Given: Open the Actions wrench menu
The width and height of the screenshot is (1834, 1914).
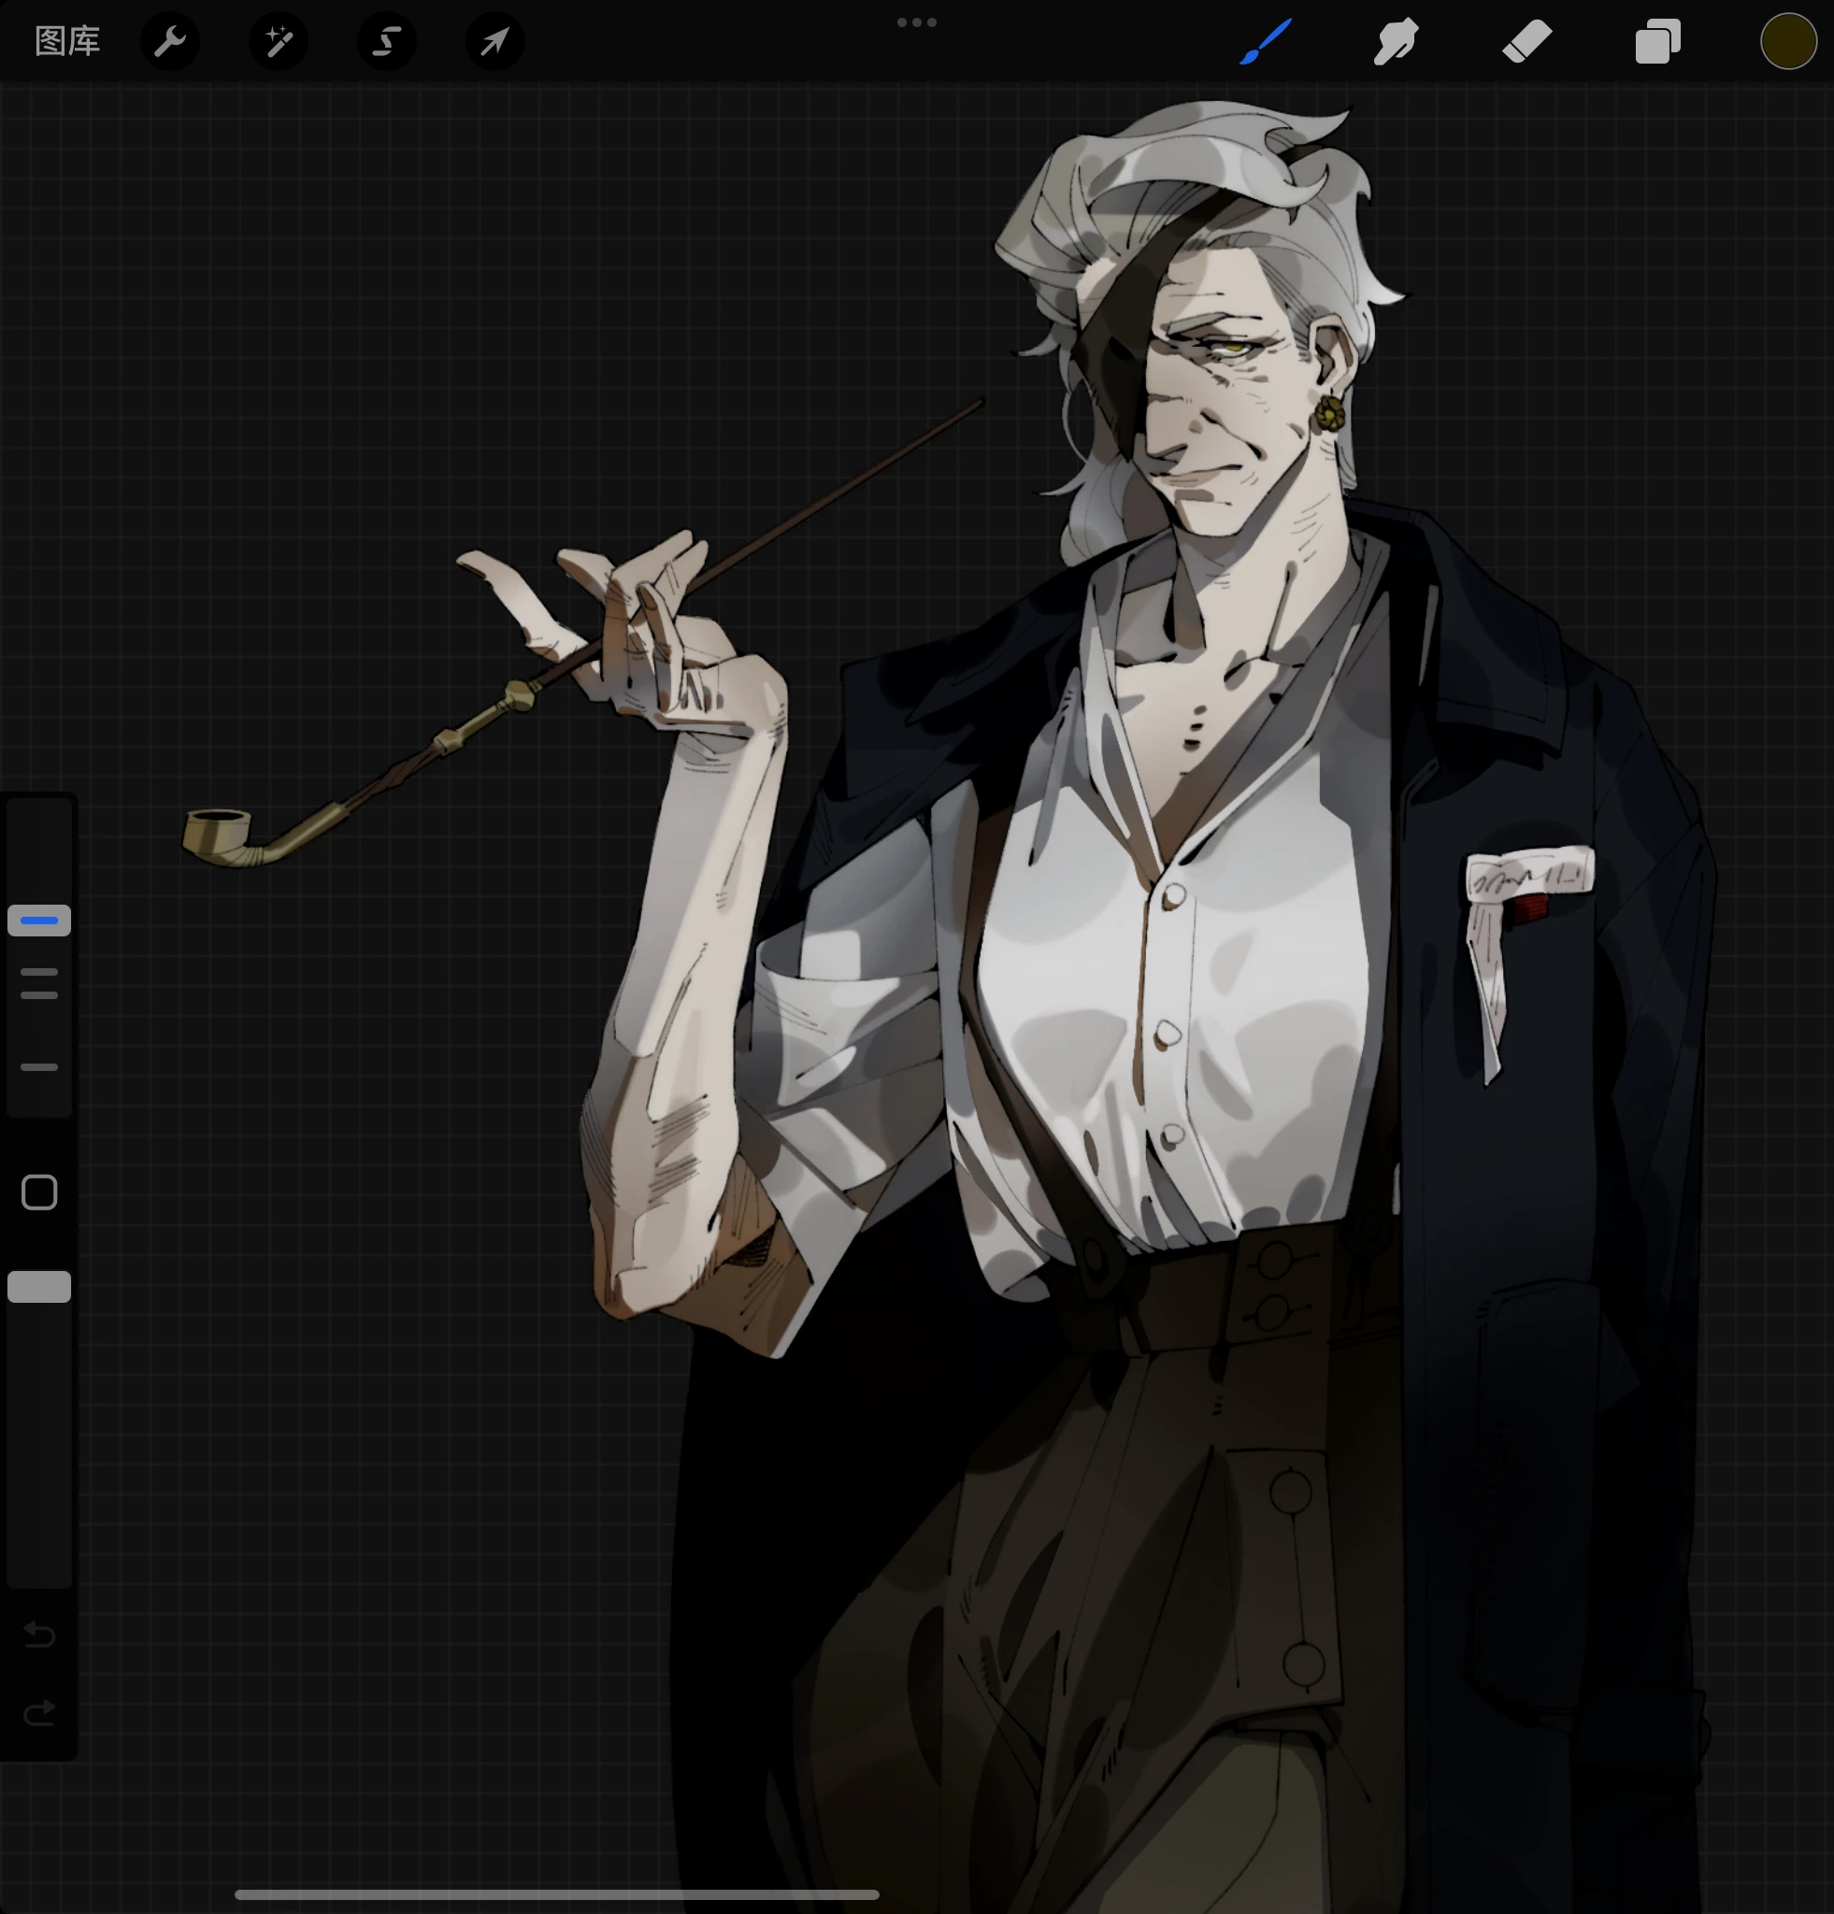Looking at the screenshot, I should coord(170,42).
